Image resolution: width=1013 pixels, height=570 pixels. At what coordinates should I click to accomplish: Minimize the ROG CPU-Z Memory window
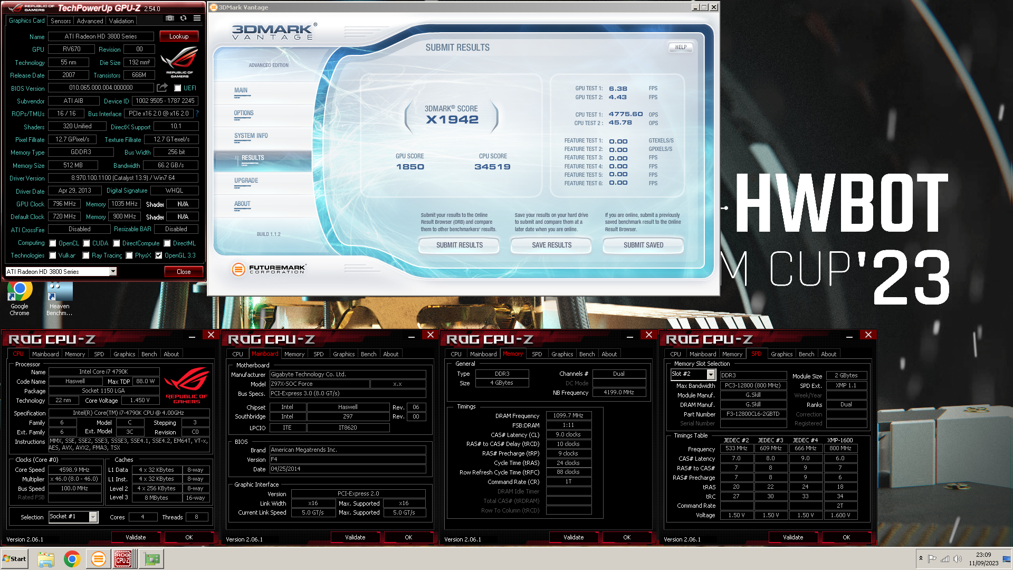tap(630, 336)
